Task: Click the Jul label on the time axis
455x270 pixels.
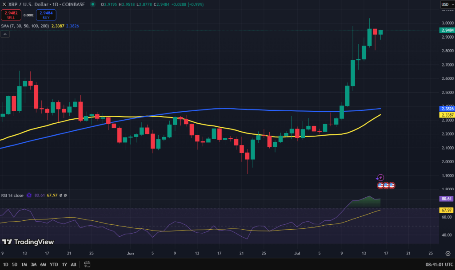Action: coord(297,254)
